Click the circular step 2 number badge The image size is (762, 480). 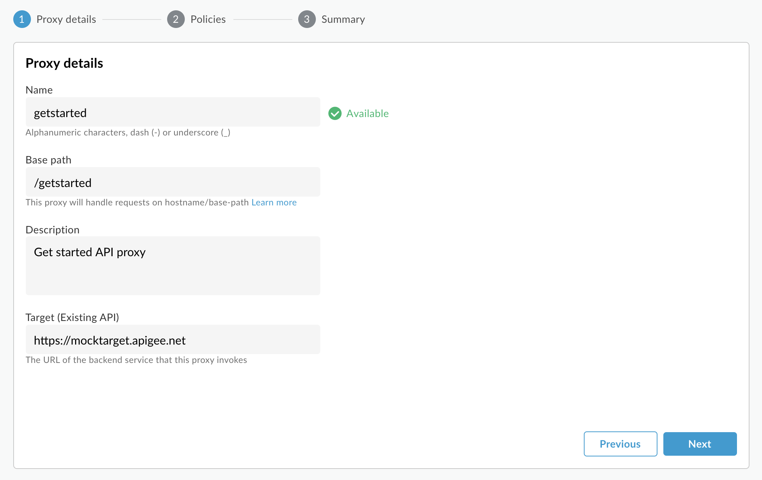(x=175, y=20)
